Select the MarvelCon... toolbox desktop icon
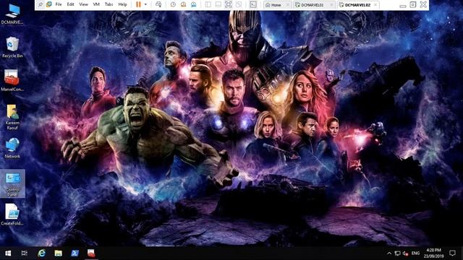The width and height of the screenshot is (463, 260). pos(12,80)
